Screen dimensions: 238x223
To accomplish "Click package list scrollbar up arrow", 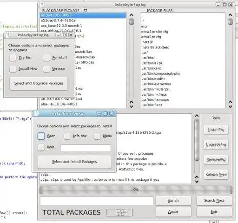I will (x=132, y=15).
